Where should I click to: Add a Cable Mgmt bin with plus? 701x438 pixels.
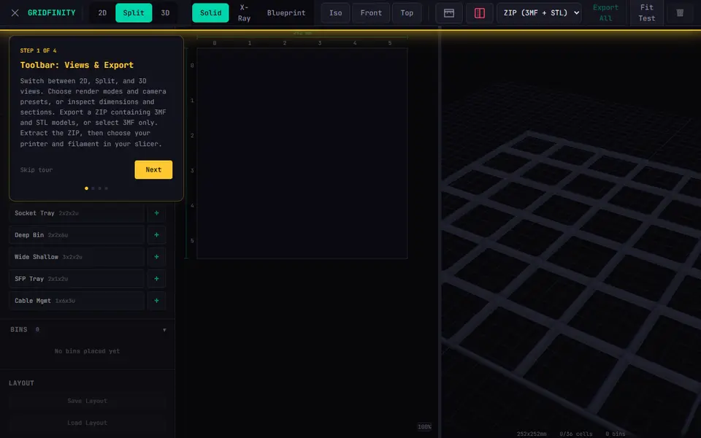156,301
